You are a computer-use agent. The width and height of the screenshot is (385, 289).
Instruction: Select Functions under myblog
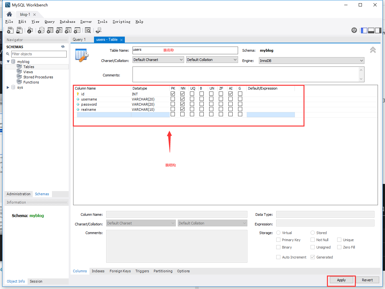point(31,82)
